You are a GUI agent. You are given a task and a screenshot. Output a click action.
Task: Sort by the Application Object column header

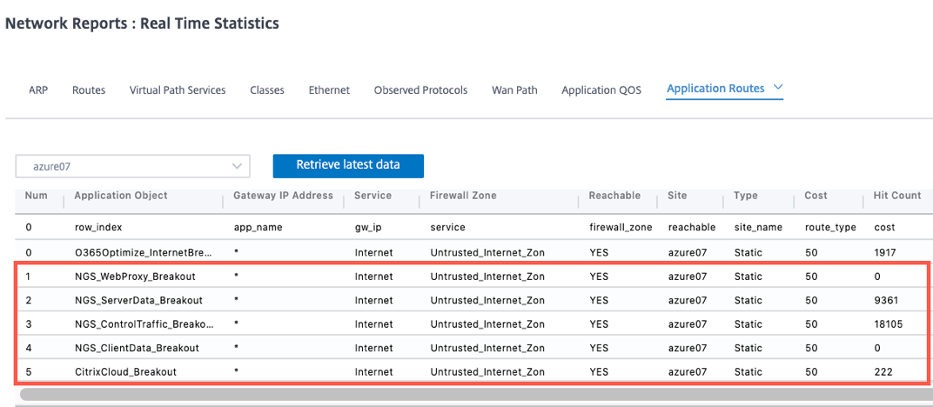(121, 196)
